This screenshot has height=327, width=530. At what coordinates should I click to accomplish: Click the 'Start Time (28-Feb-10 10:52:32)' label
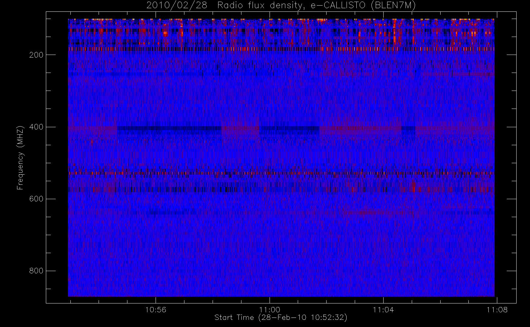point(281,318)
